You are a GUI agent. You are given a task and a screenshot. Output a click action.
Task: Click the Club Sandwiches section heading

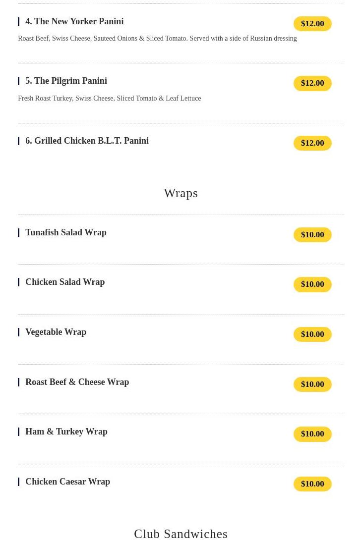[x=181, y=533]
